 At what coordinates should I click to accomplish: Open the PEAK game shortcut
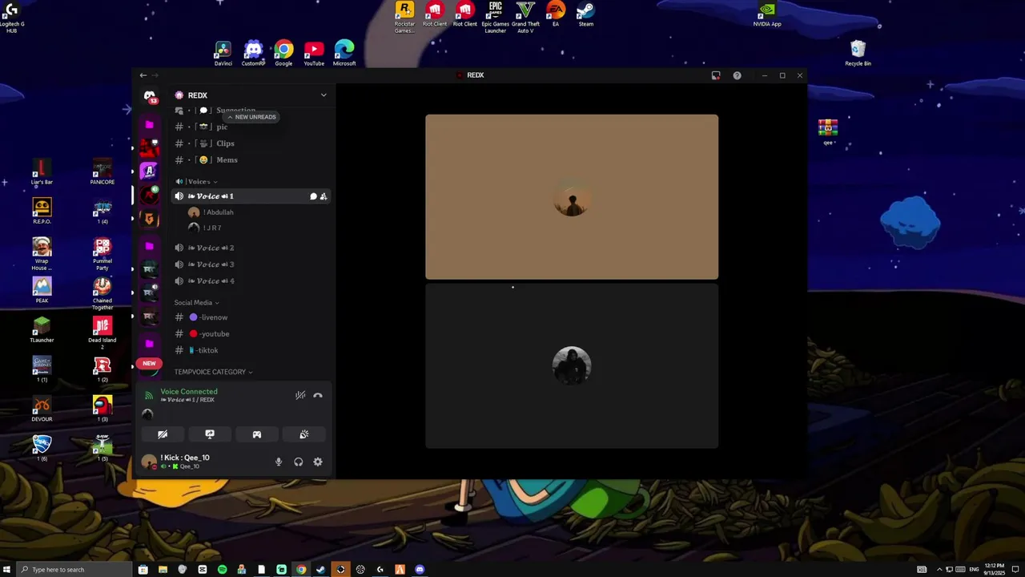(42, 290)
